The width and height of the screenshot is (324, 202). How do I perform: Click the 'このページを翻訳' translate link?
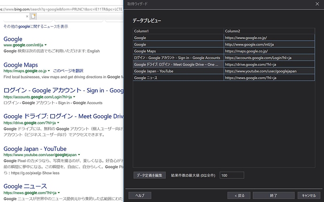(x=68, y=71)
